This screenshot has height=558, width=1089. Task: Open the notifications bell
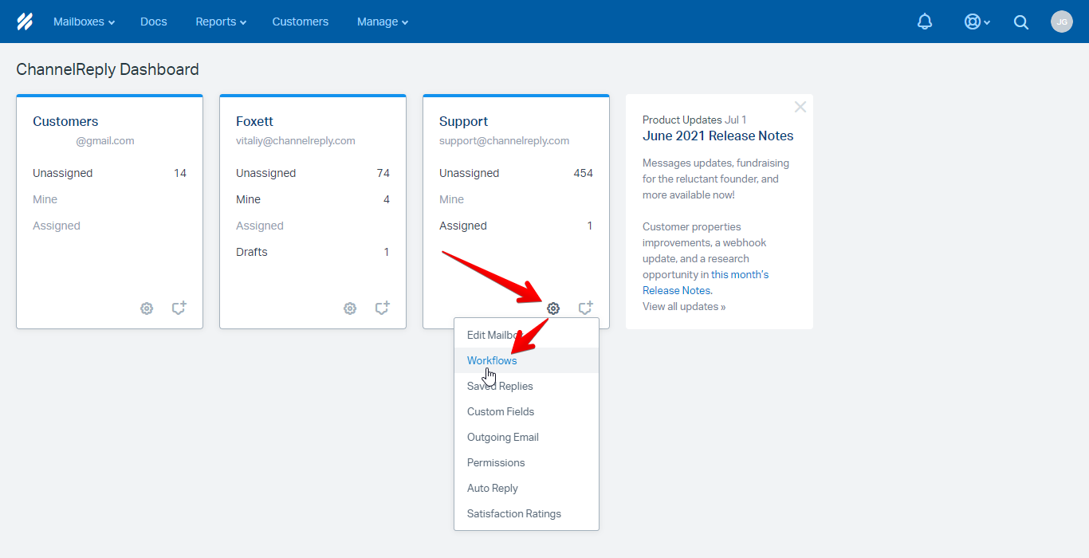(x=925, y=22)
